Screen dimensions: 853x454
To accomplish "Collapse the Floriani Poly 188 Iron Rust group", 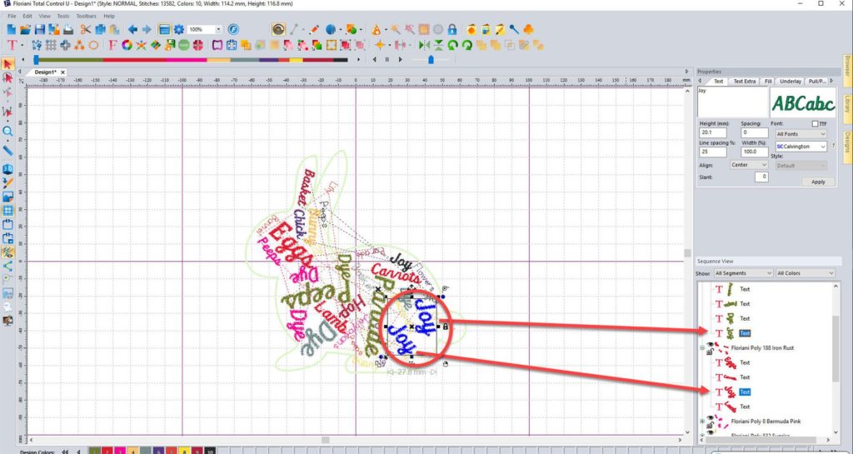I will tap(701, 348).
